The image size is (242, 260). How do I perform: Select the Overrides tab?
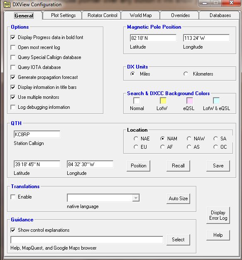pos(180,15)
